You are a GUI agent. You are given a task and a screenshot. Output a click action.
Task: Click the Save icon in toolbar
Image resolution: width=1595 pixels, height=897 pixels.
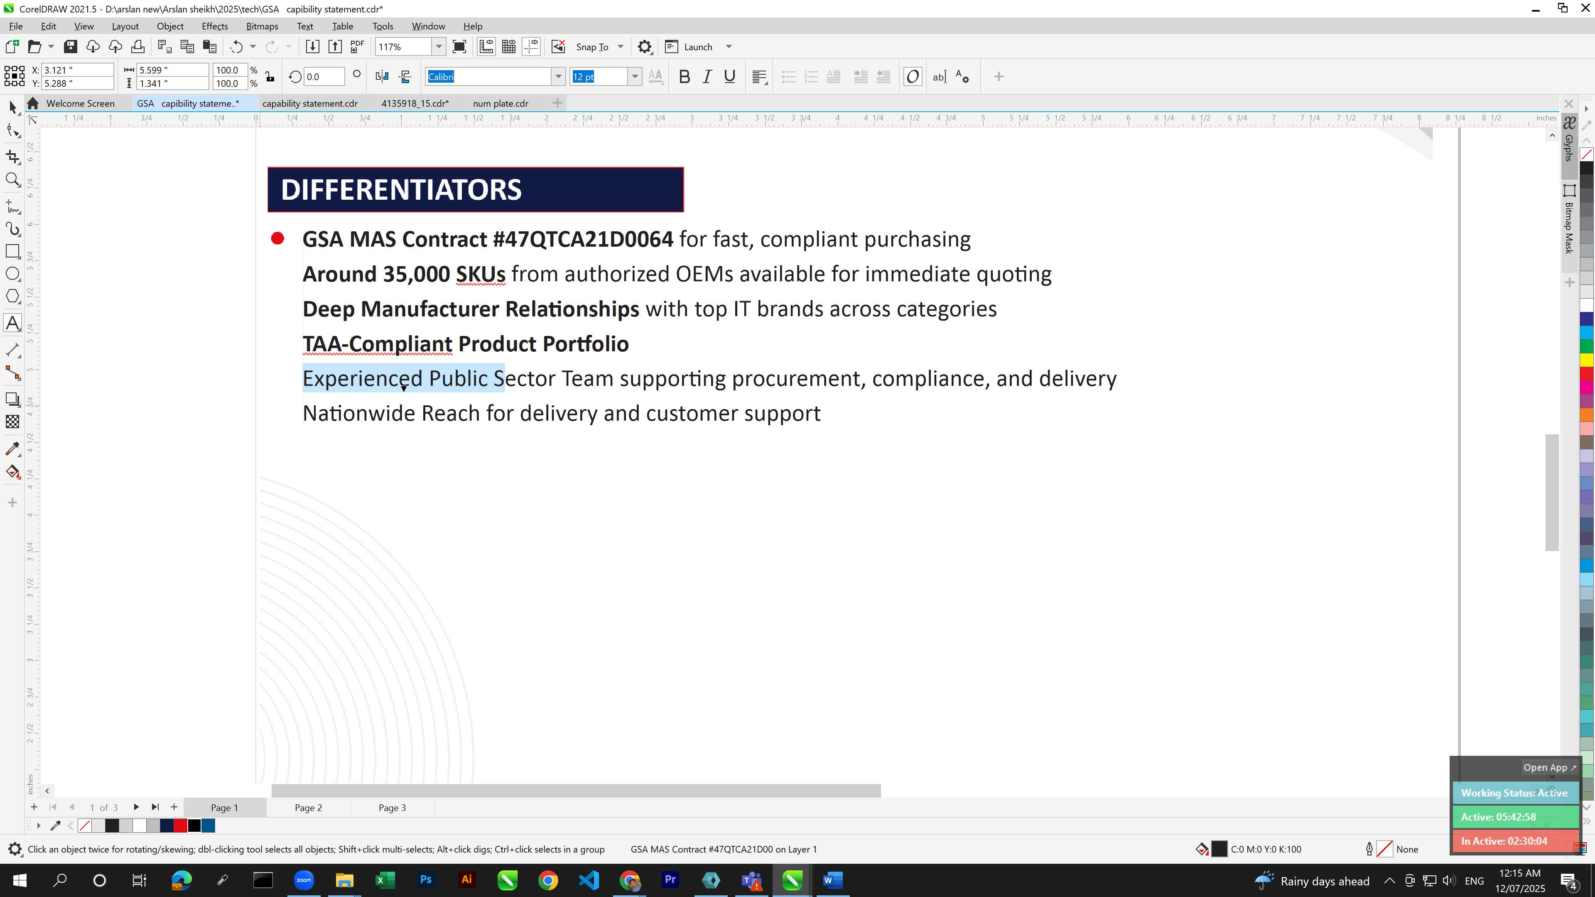pos(71,47)
